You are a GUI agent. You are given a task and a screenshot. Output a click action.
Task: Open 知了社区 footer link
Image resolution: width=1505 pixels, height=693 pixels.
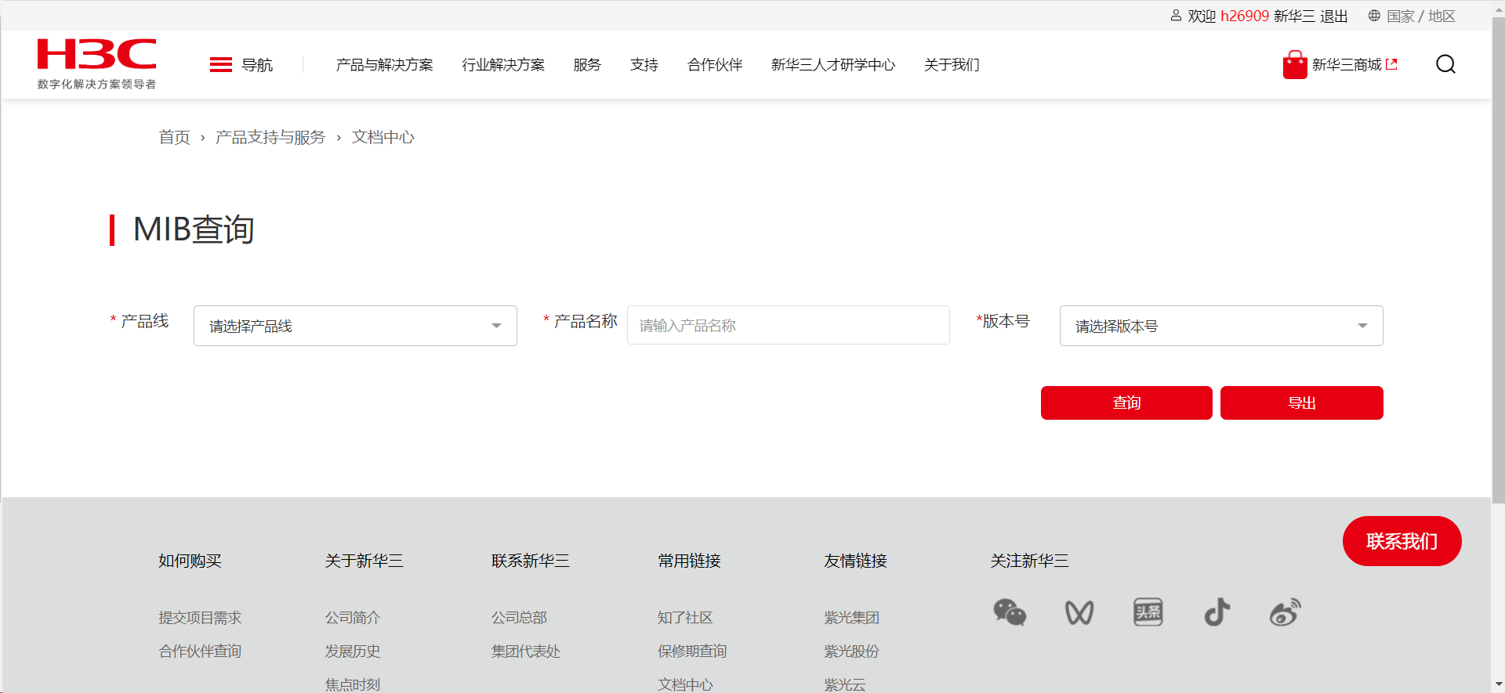point(685,618)
